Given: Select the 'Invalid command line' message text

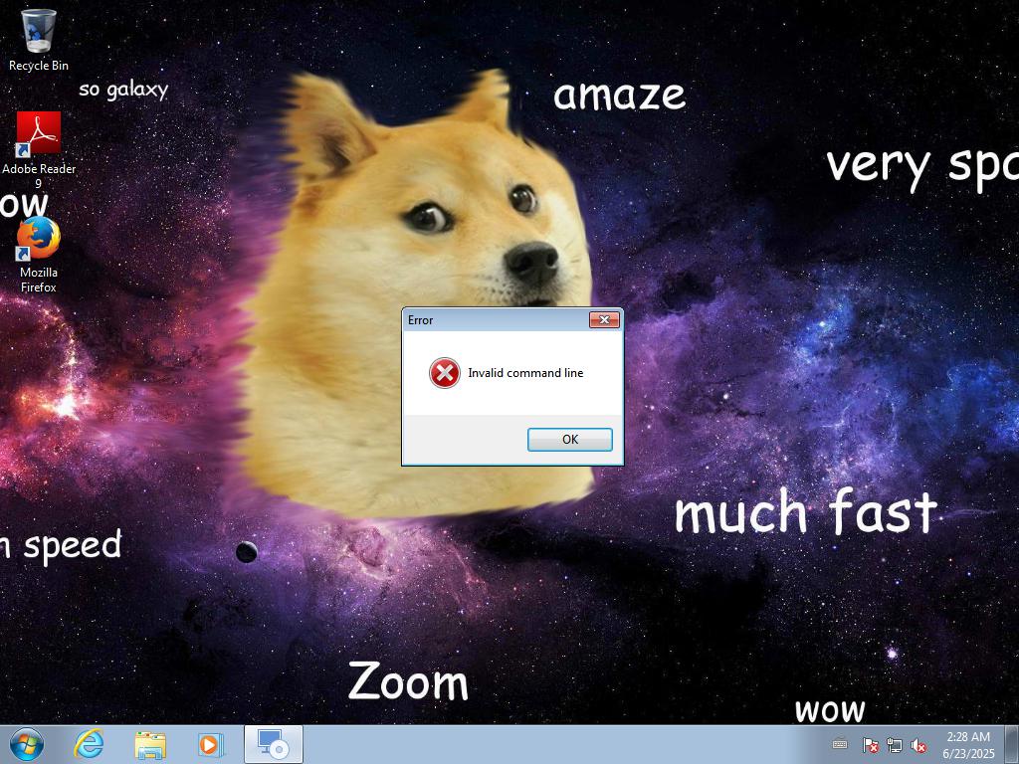Looking at the screenshot, I should click(525, 373).
